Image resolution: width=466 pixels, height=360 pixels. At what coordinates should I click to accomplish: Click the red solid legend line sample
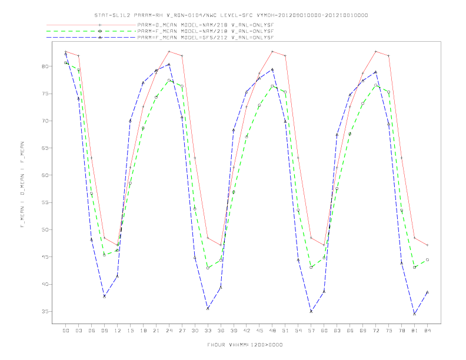91,25
